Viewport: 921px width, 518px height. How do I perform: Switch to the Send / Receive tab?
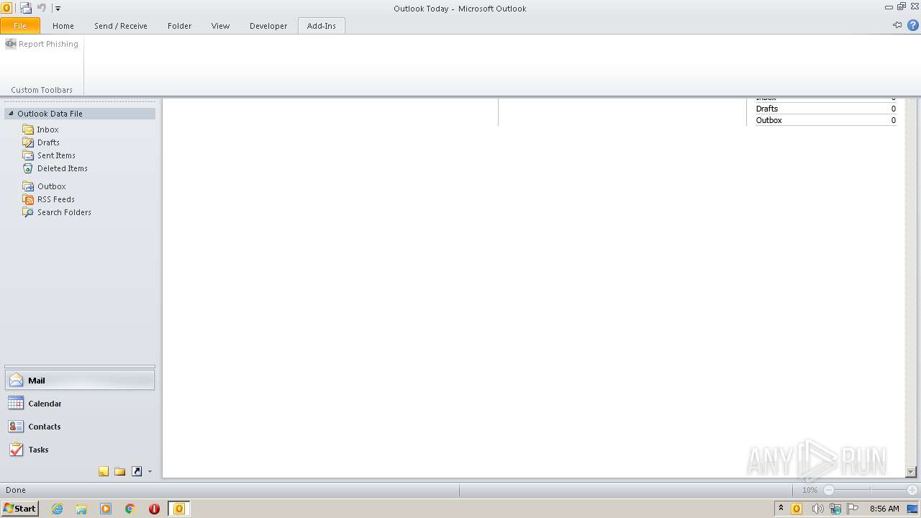121,26
